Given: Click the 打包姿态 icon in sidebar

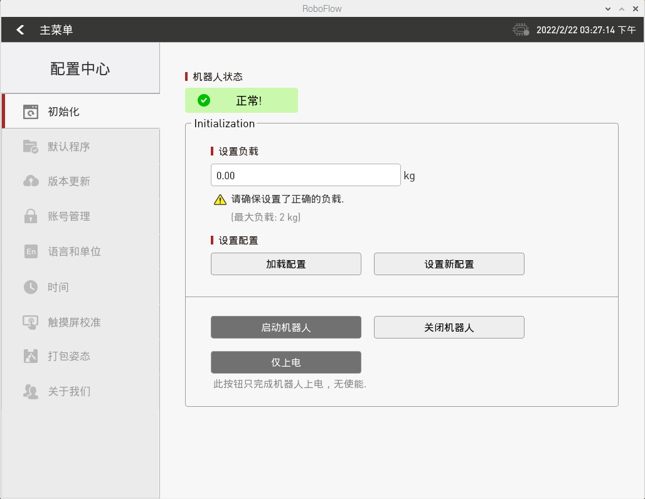Looking at the screenshot, I should 31,356.
